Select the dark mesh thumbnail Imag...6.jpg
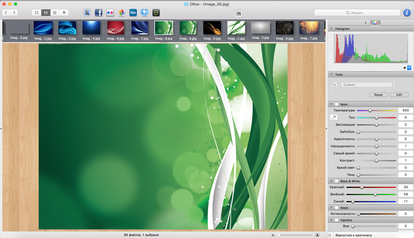Viewport: 414px width, 238px height. point(284,28)
